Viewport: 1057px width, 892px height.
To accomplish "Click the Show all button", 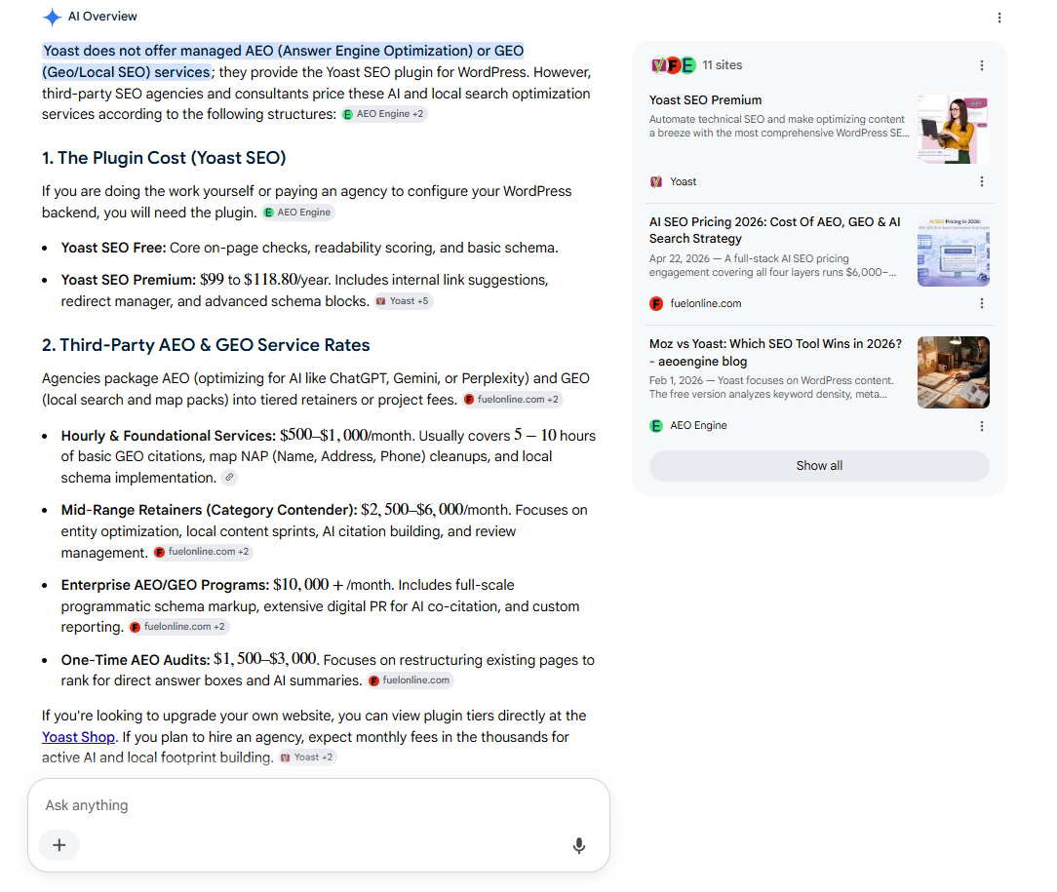I will tap(819, 466).
